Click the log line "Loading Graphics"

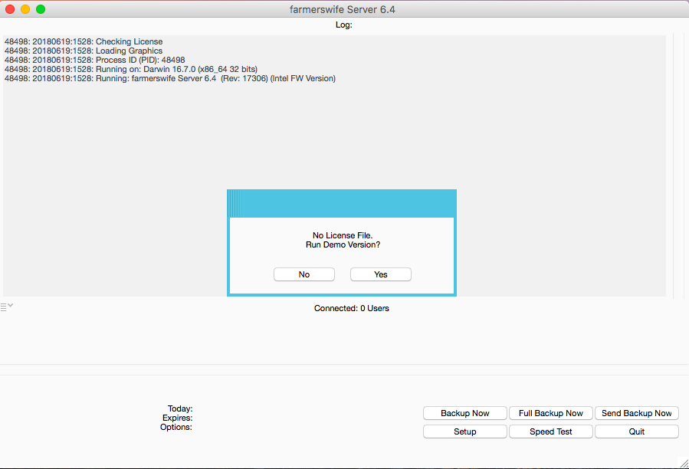pyautogui.click(x=84, y=51)
